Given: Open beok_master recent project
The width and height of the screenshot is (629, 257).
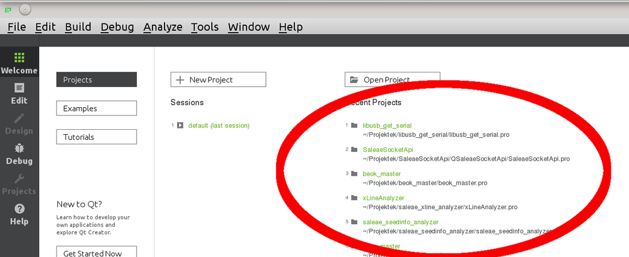Looking at the screenshot, I should (x=381, y=174).
